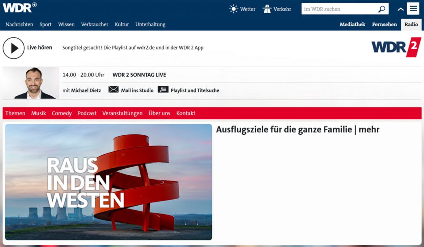
Task: Click the motorway traffic icon
Action: click(267, 9)
